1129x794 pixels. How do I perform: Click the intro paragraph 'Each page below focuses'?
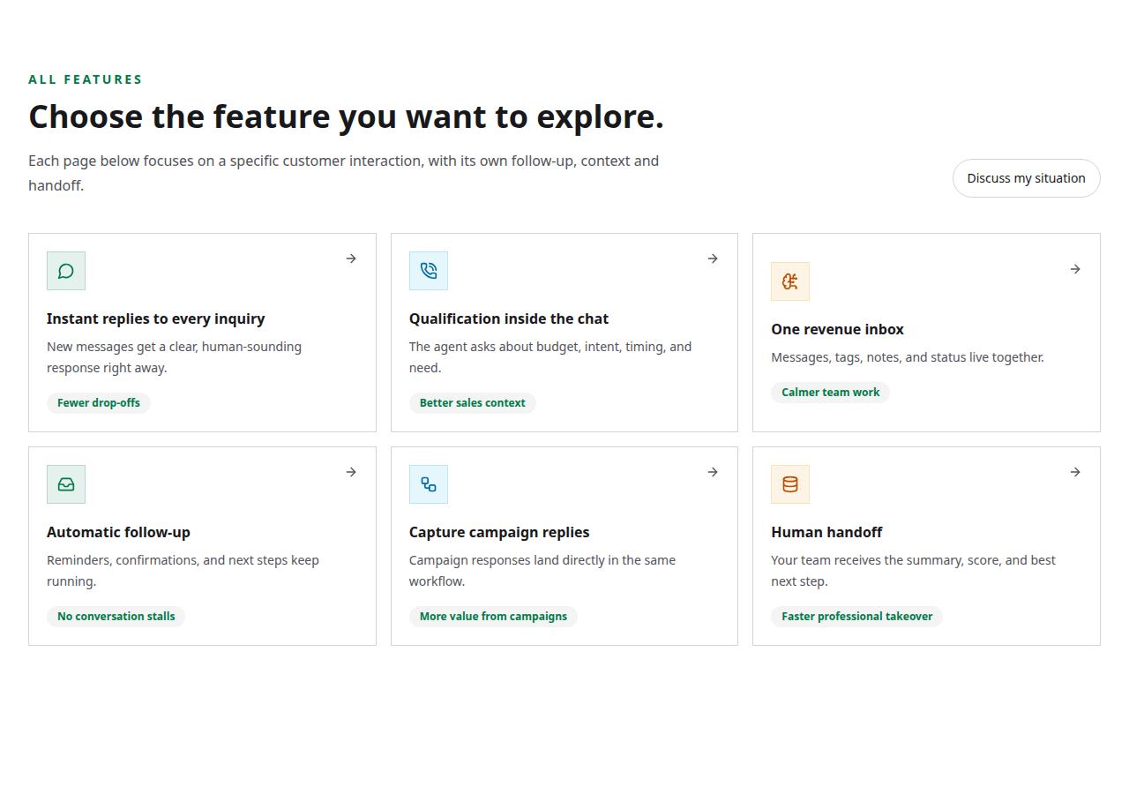point(343,173)
